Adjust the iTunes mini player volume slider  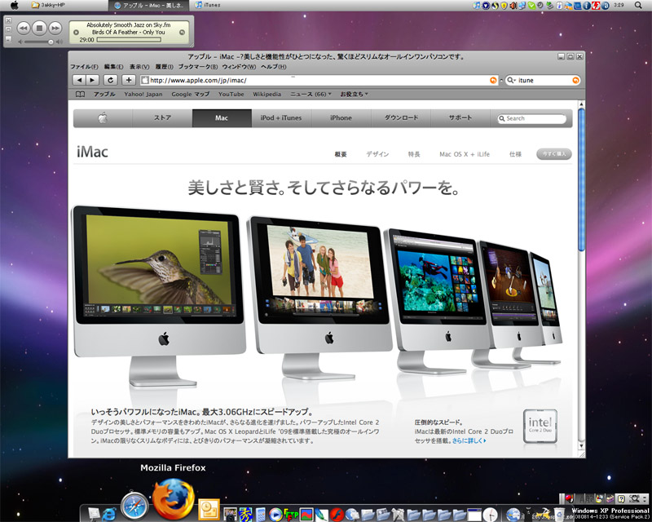[51, 41]
